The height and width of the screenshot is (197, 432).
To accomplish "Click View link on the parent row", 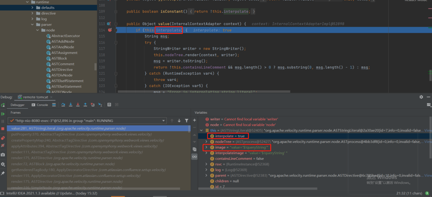I will click(x=428, y=176).
